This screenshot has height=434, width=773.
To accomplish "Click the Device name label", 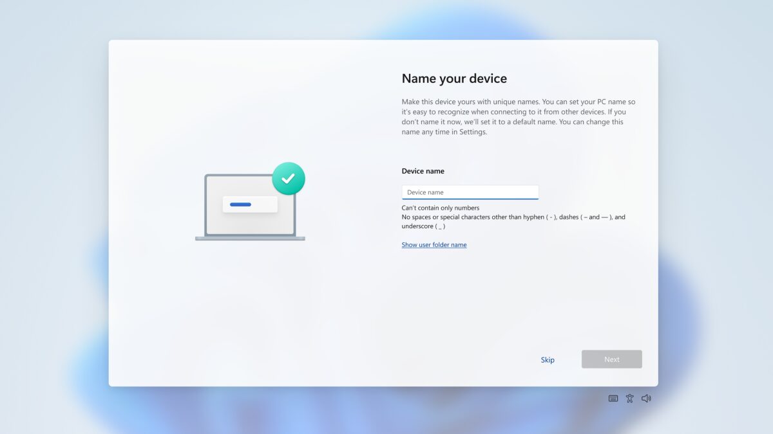I will [x=423, y=171].
